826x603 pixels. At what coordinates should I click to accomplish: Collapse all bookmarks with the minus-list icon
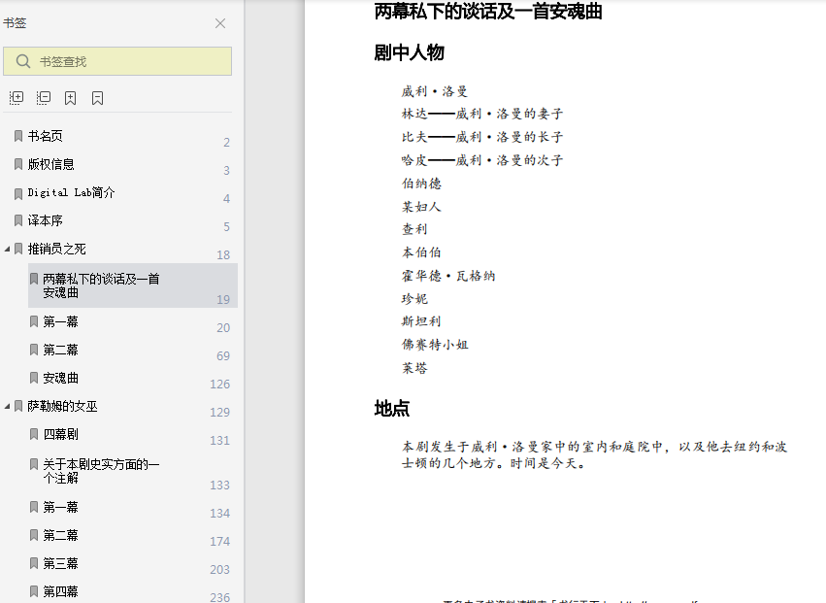coord(44,97)
